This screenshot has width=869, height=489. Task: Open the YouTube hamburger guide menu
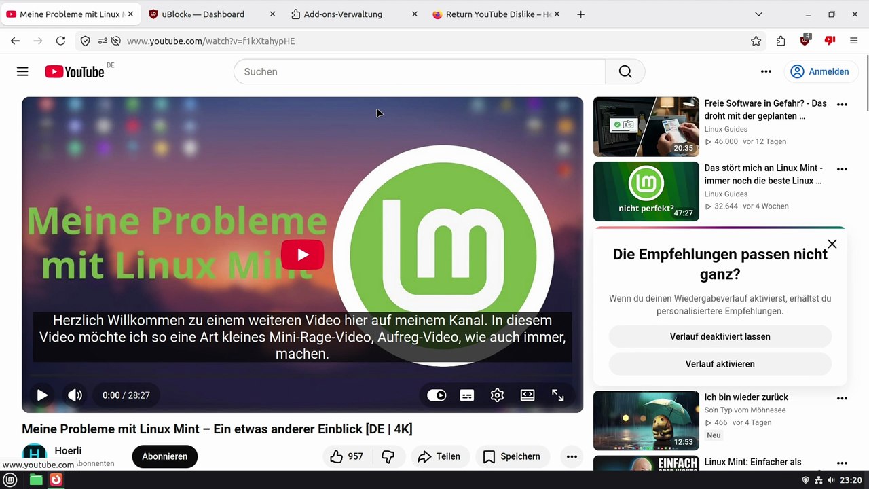[x=22, y=71]
